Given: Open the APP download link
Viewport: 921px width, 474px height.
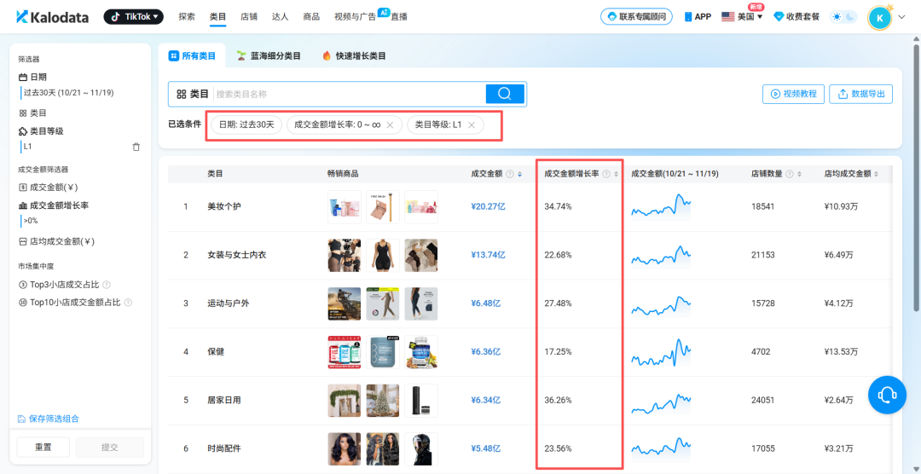Looking at the screenshot, I should (x=698, y=17).
